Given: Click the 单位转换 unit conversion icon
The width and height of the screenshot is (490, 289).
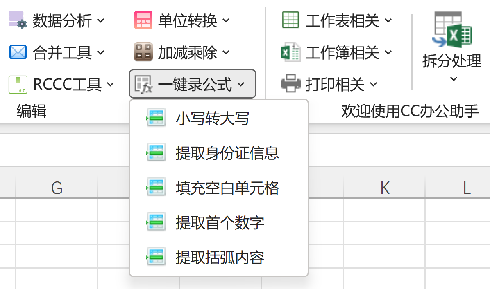Looking at the screenshot, I should (x=143, y=20).
